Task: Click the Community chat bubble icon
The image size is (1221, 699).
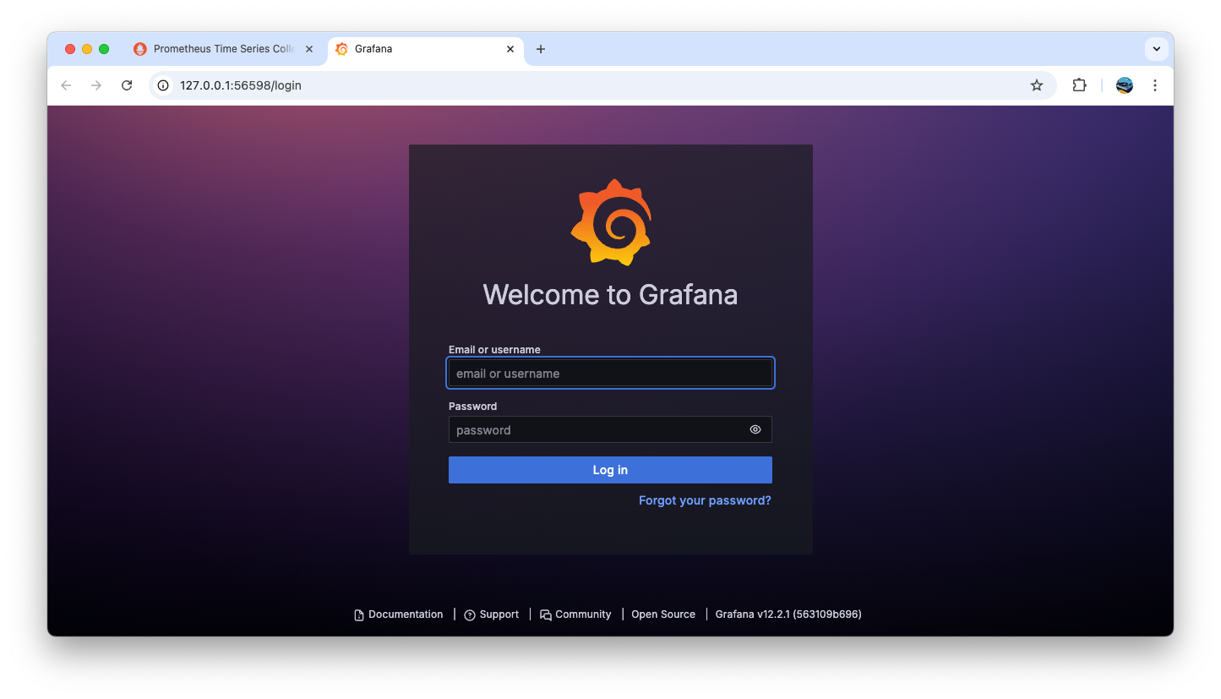Action: pyautogui.click(x=546, y=615)
